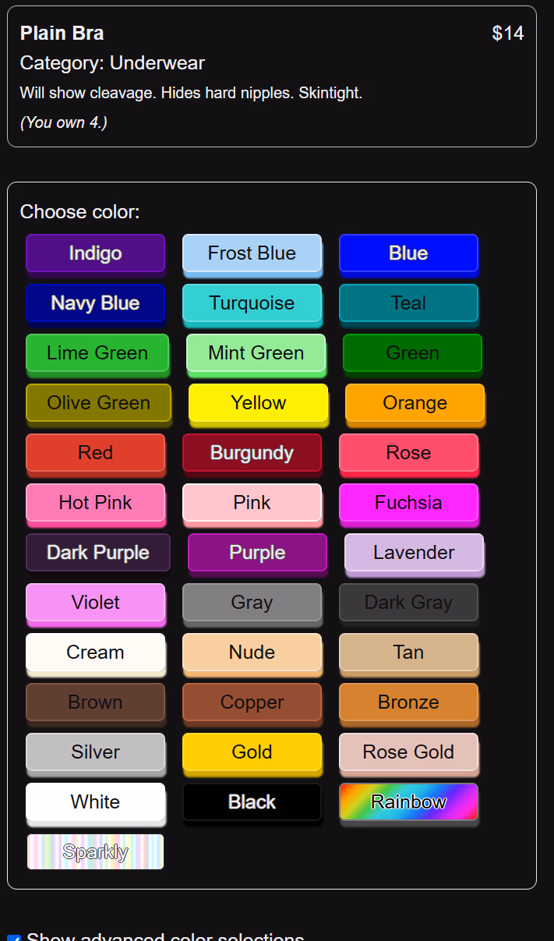Pick the Hot Pink color
The image size is (554, 941).
[95, 503]
